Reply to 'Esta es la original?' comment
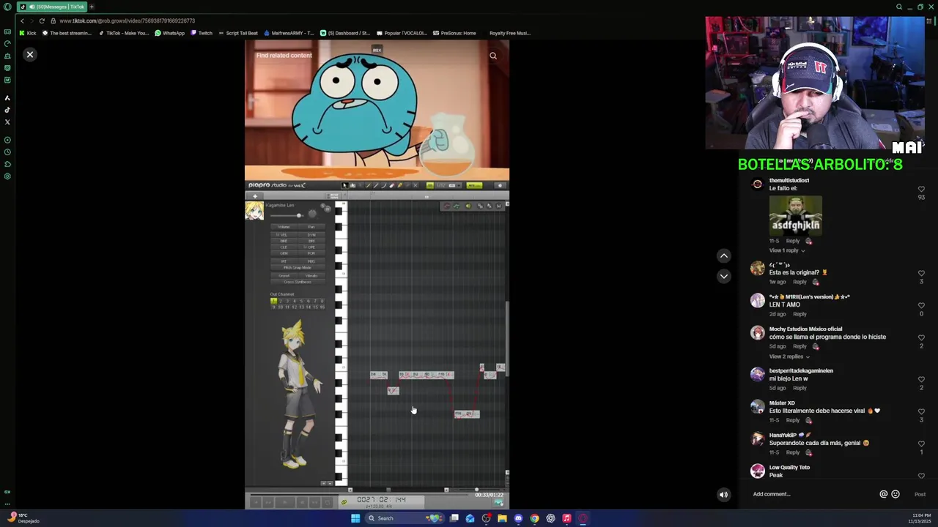 (x=799, y=282)
